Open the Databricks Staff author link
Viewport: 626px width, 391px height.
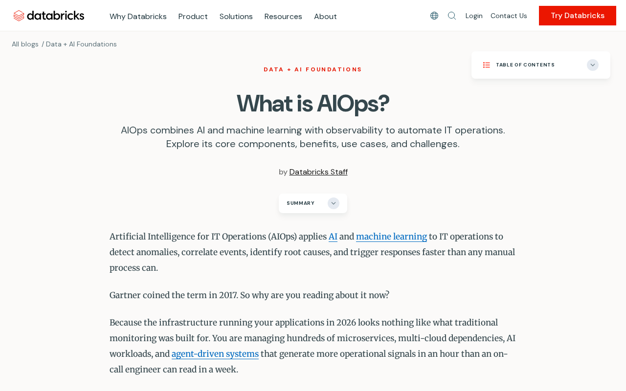[x=318, y=172]
